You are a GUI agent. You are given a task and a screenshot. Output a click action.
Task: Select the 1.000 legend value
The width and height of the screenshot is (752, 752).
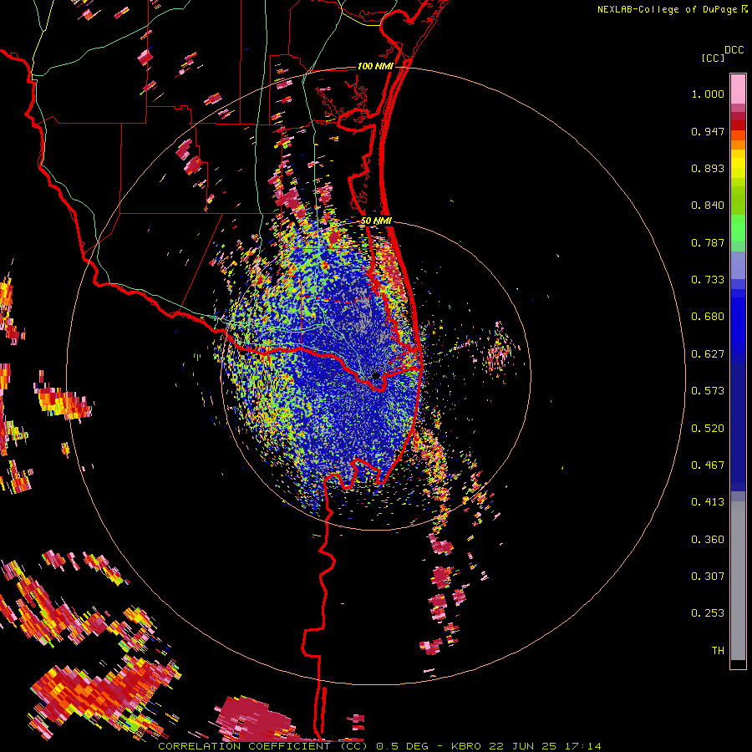pyautogui.click(x=708, y=94)
